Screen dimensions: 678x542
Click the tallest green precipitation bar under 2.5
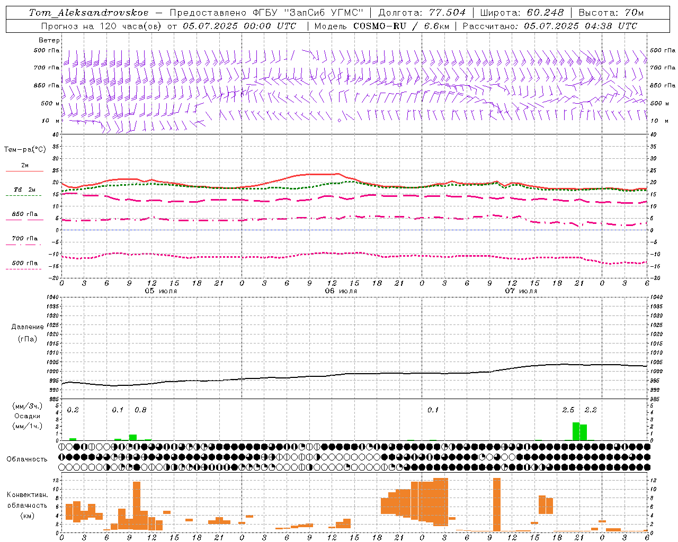576,431
